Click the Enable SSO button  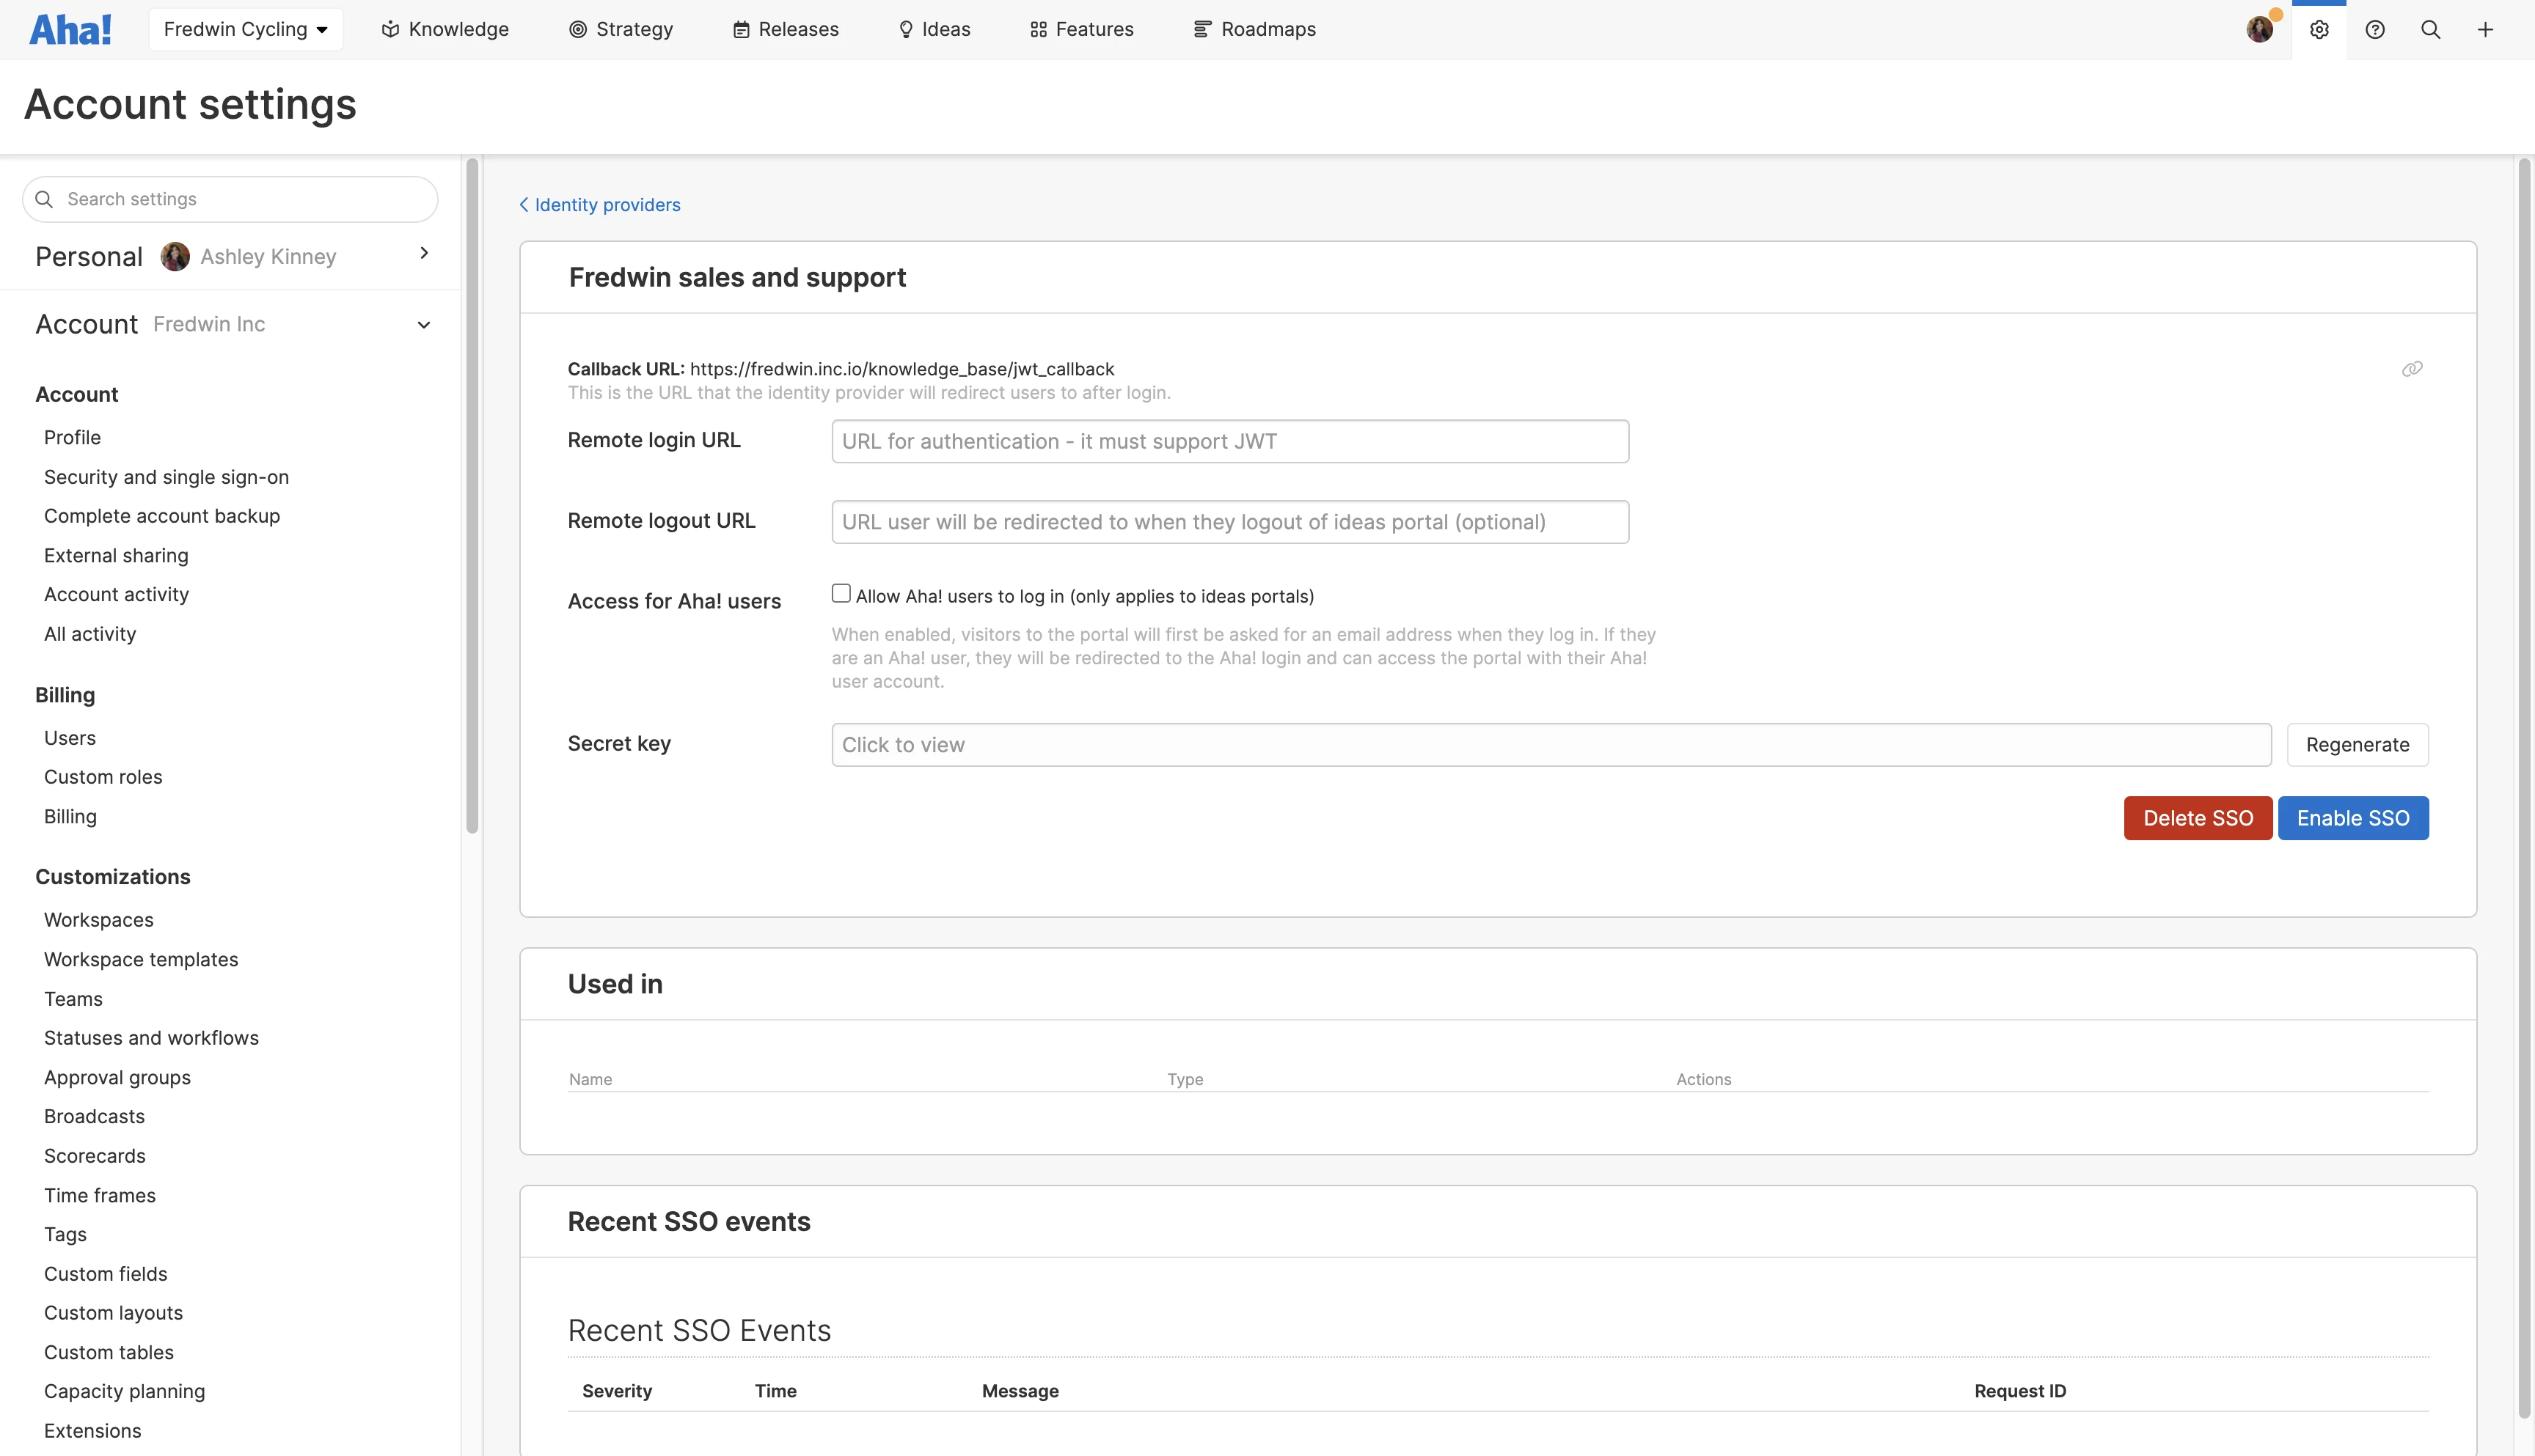click(2352, 818)
